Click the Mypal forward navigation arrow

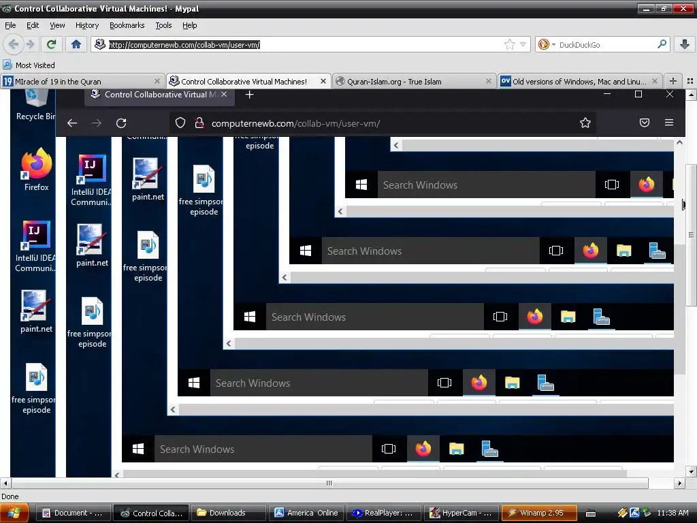pyautogui.click(x=30, y=44)
